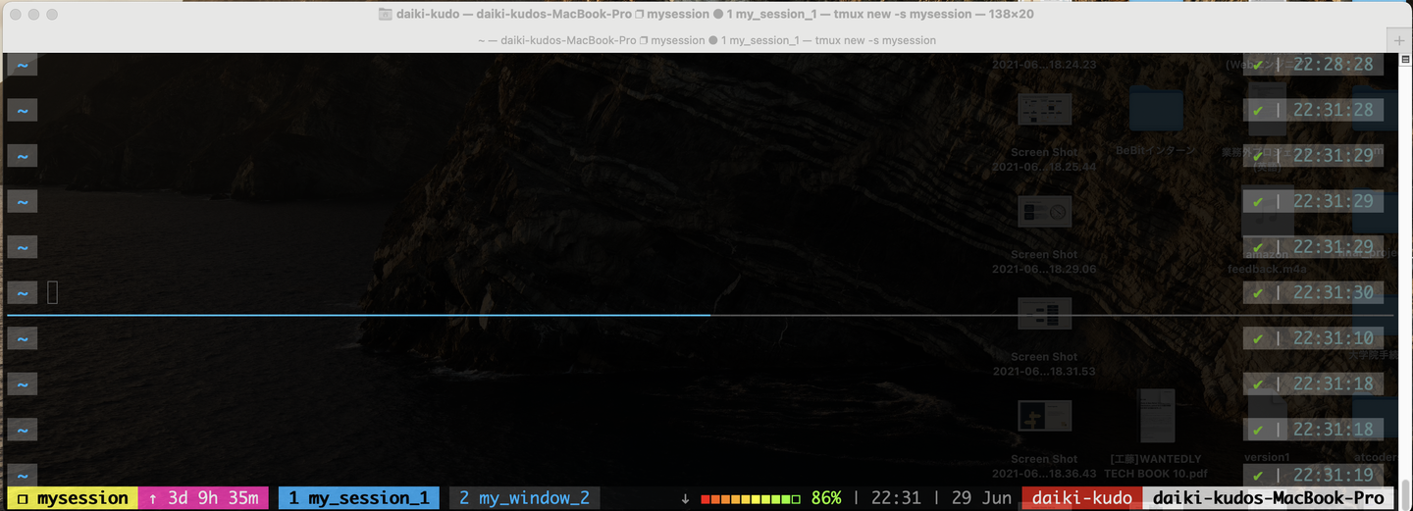Click the down arrow beside the battery bar
1413x511 pixels.
point(685,499)
